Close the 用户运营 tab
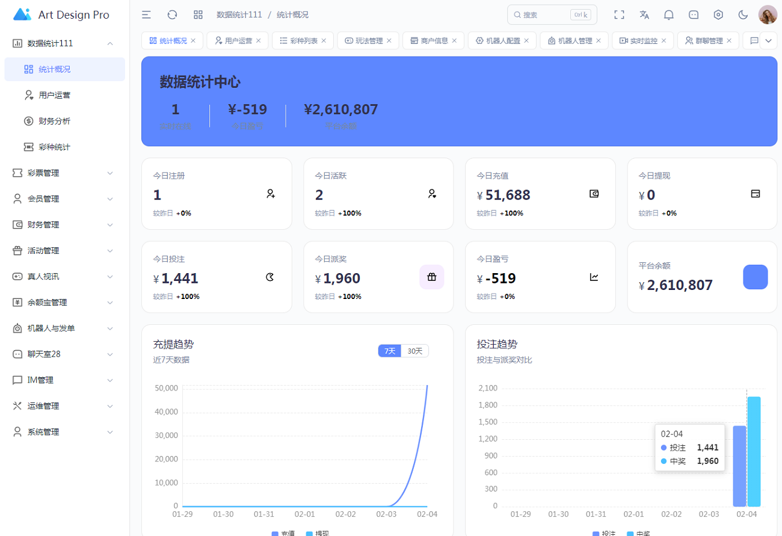 click(x=258, y=40)
